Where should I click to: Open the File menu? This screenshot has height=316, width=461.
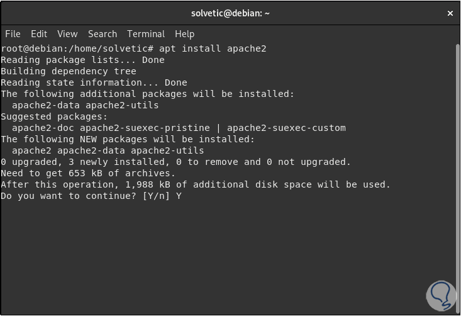(13, 34)
